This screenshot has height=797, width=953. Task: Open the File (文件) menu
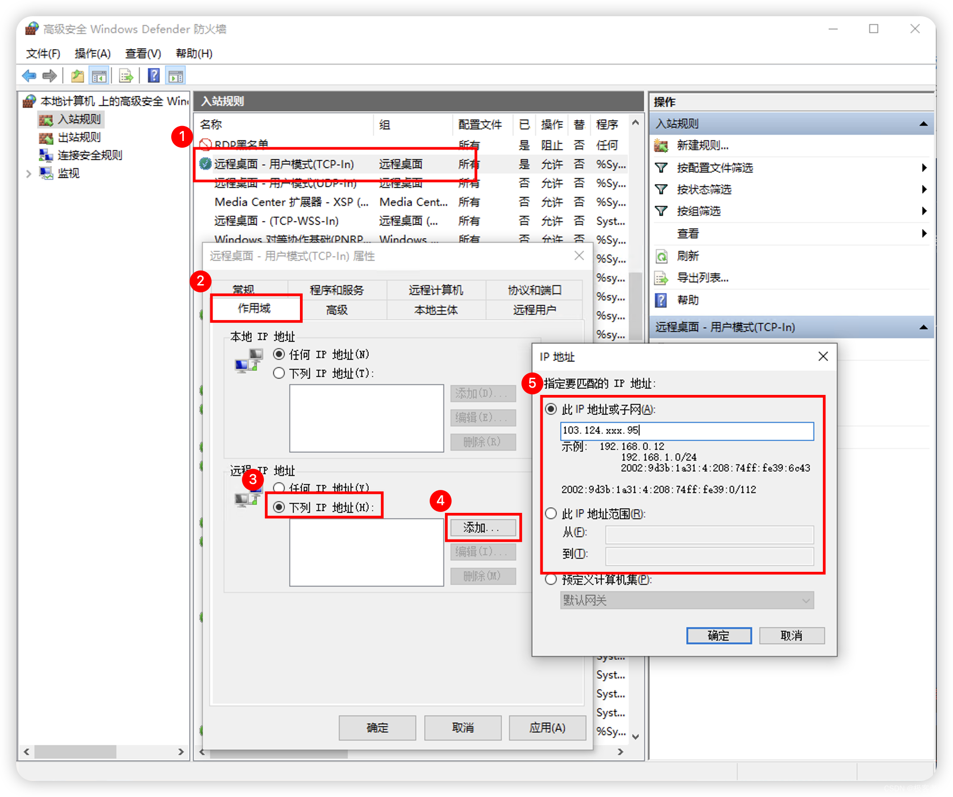coord(43,54)
